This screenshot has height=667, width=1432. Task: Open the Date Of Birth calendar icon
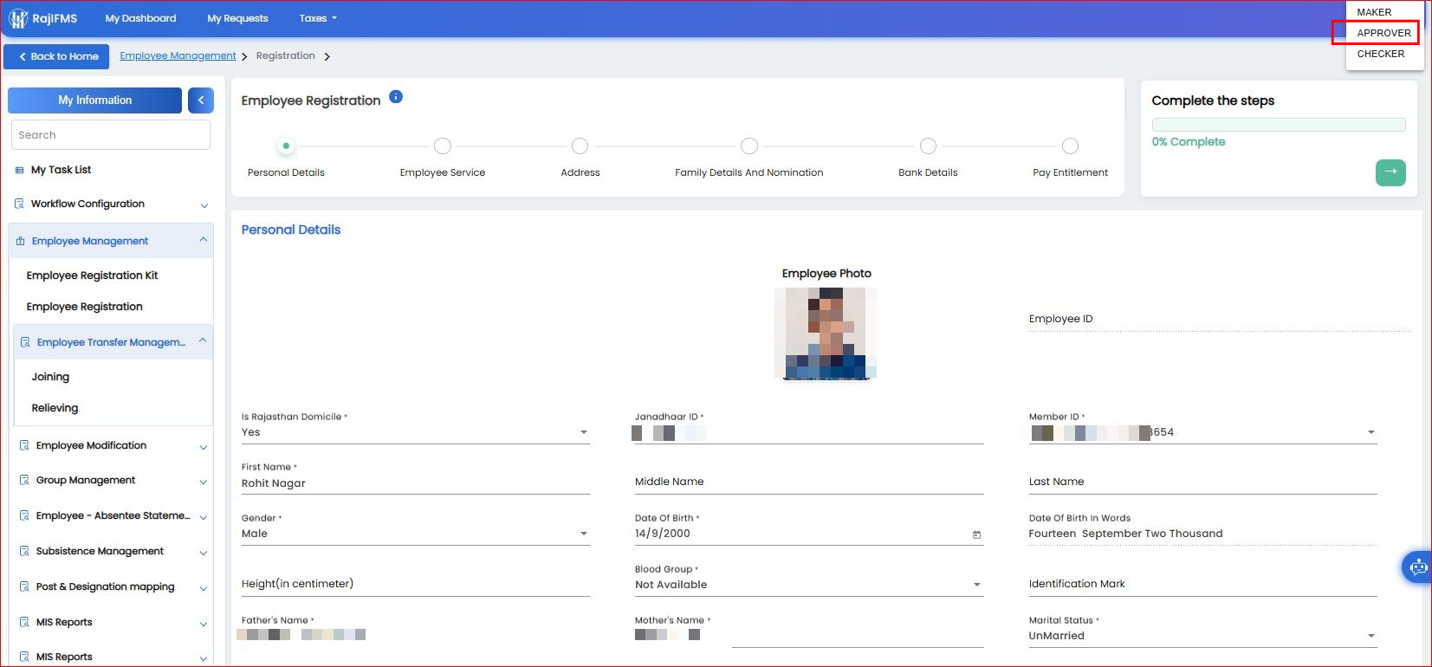[976, 534]
